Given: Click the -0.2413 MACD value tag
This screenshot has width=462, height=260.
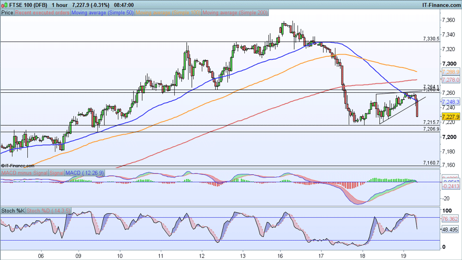Looking at the screenshot, I should click(x=450, y=186).
